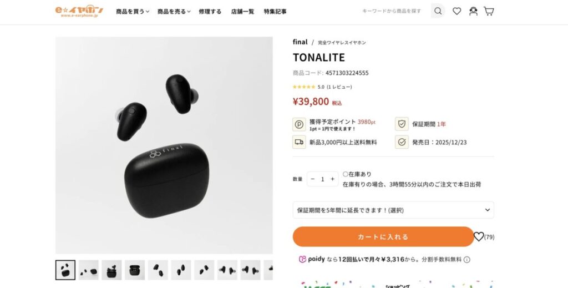Viewport: 568px width, 288px height.
Task: Open the shopping cart icon
Action: [x=489, y=11]
